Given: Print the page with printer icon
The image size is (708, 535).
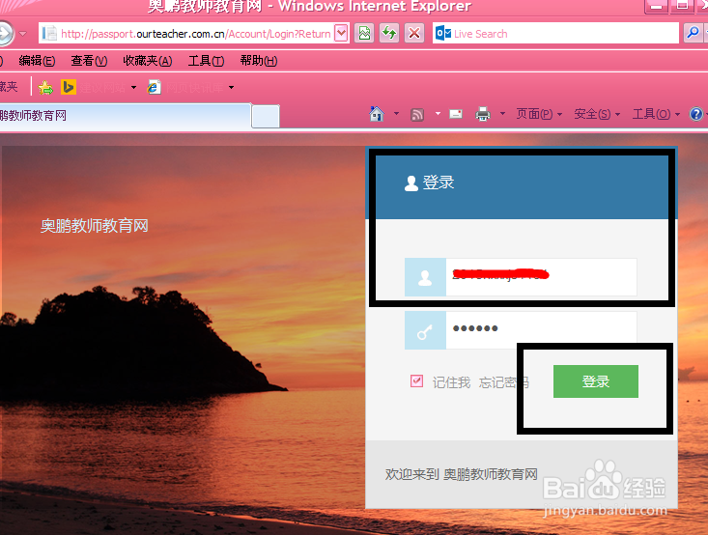Looking at the screenshot, I should coord(483,114).
